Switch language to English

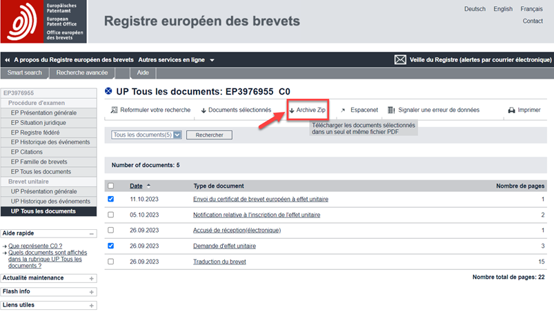coord(503,9)
